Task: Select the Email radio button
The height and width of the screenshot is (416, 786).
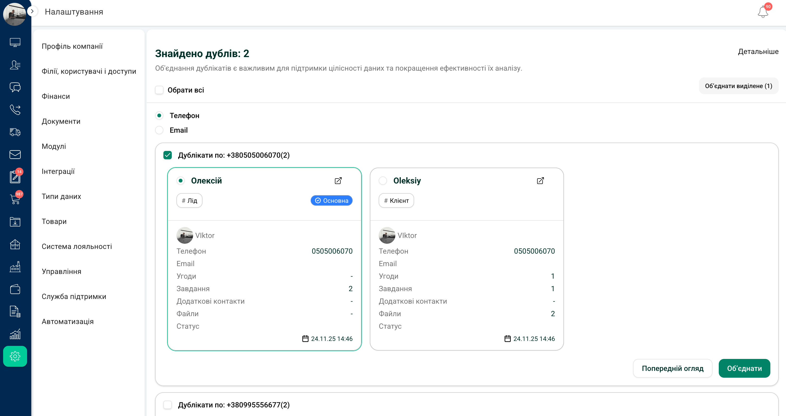Action: 159,130
